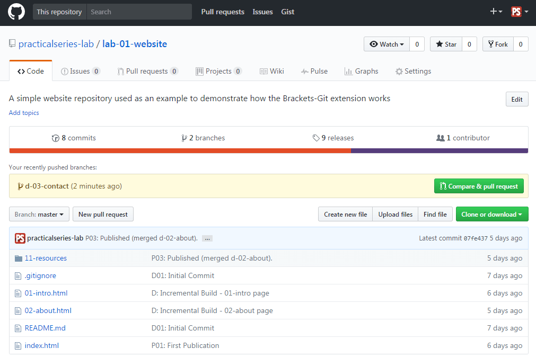Viewport: 536px width, 357px height.
Task: Click the branches fork icon in stats bar
Action: [x=184, y=138]
